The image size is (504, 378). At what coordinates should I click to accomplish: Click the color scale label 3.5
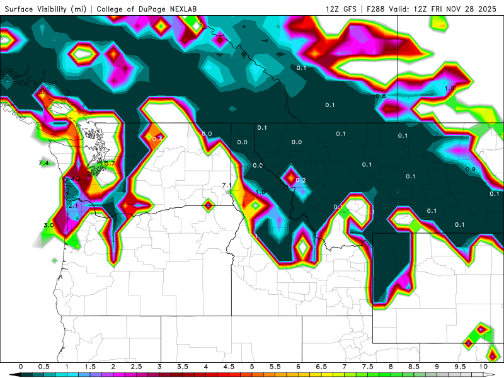[x=183, y=367]
